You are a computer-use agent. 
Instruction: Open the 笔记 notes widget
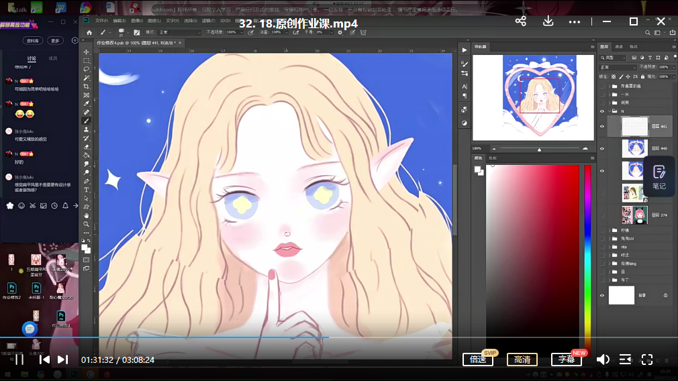pyautogui.click(x=659, y=177)
